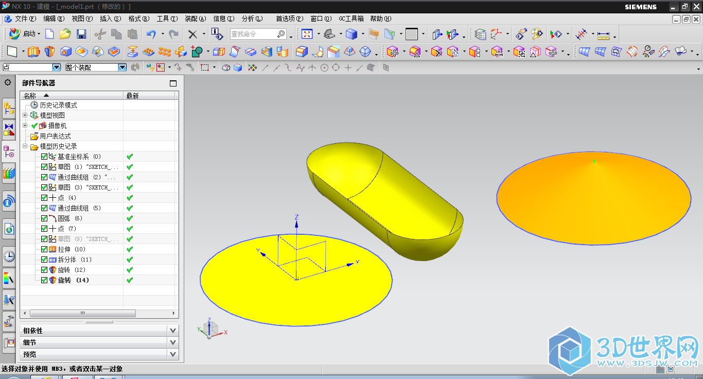Click the 最新 column header
The height and width of the screenshot is (379, 703).
click(149, 96)
